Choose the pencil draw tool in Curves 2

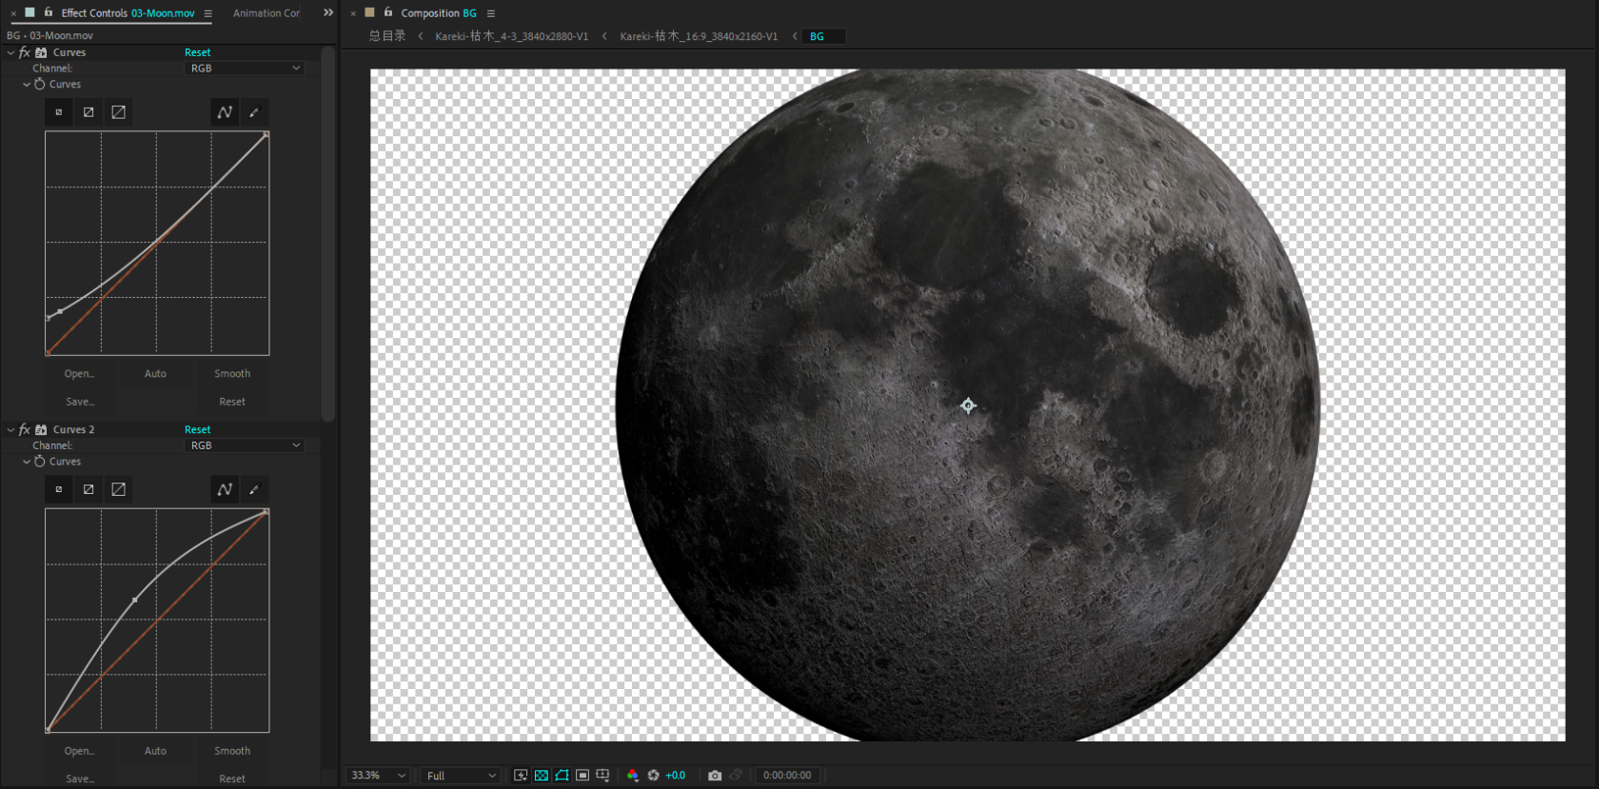(254, 489)
